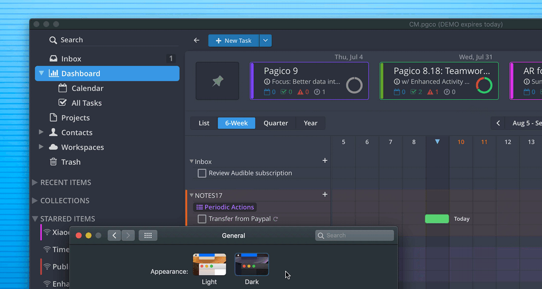This screenshot has width=542, height=289.
Task: Click the today marker triangle in calendar header
Action: point(437,142)
